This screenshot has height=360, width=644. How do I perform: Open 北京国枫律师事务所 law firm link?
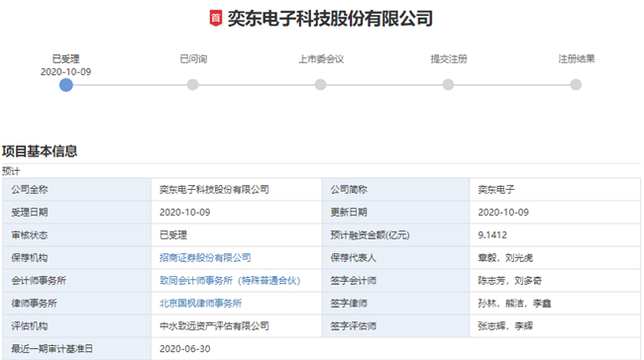point(200,304)
